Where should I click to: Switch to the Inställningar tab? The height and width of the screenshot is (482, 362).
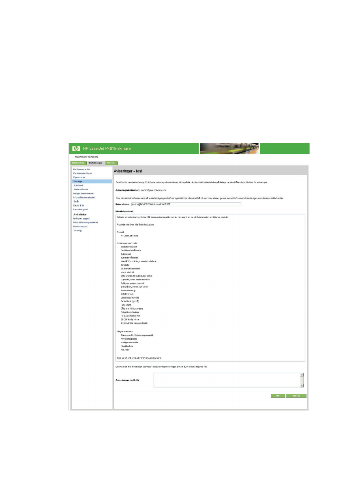(96, 163)
